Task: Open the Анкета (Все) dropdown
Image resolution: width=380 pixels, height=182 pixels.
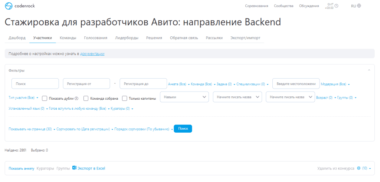Action: (179, 84)
